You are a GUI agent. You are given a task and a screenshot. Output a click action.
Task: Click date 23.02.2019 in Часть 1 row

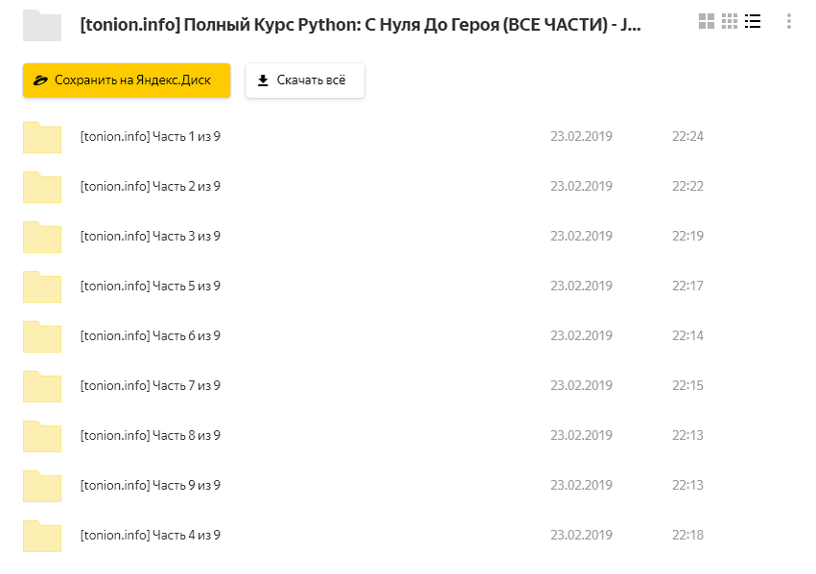pos(581,136)
